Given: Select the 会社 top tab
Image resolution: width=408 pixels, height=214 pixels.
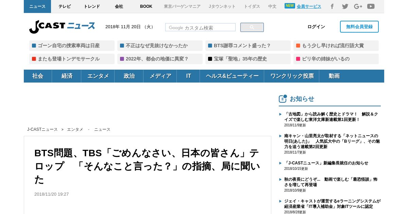Looking at the screenshot, I should tap(119, 6).
